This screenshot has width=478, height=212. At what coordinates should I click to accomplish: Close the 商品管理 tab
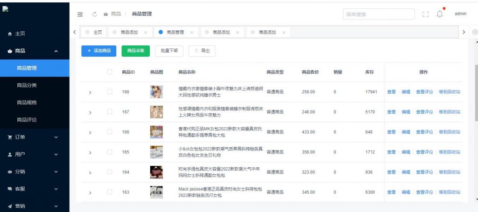point(191,32)
